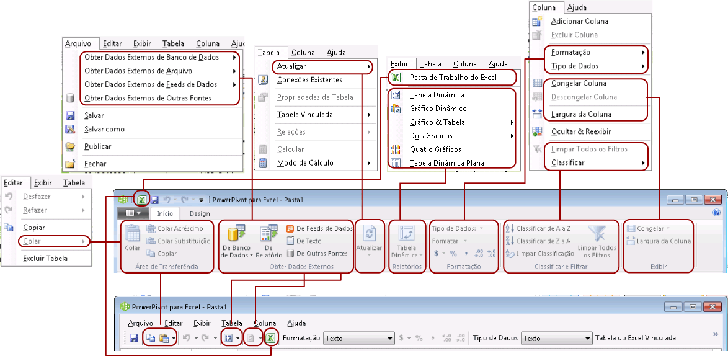Open the Tipo de Dados combo box
Screen dimensions: 728x356
coord(557,339)
